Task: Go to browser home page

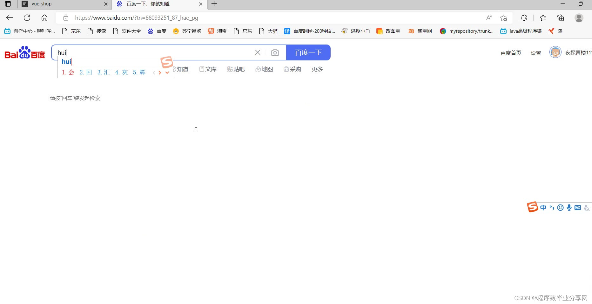Action: point(44,18)
